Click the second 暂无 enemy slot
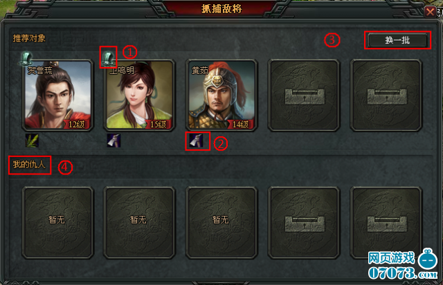The height and width of the screenshot is (285, 443). [140, 223]
